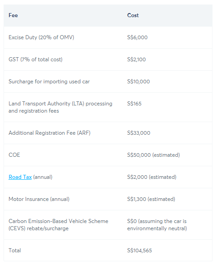Click the S$104,565 total cost
Screen dimensions: 217x264
(x=139, y=250)
